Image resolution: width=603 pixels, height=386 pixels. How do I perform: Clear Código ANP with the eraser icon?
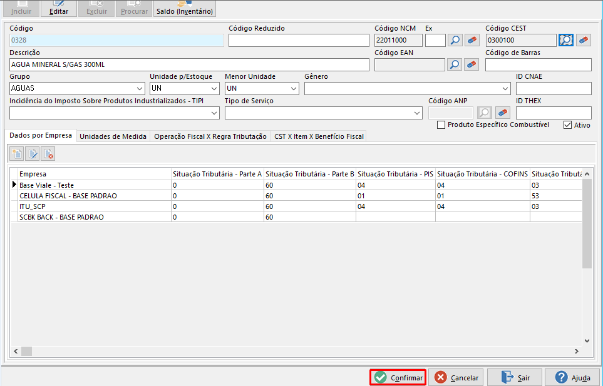click(503, 113)
